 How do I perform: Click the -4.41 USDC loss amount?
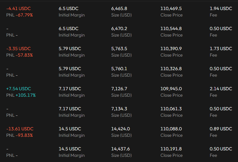click(18, 8)
